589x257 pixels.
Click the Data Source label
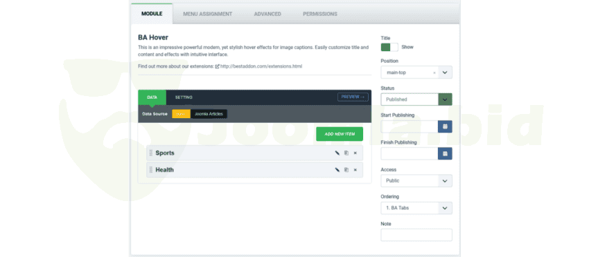pos(155,114)
